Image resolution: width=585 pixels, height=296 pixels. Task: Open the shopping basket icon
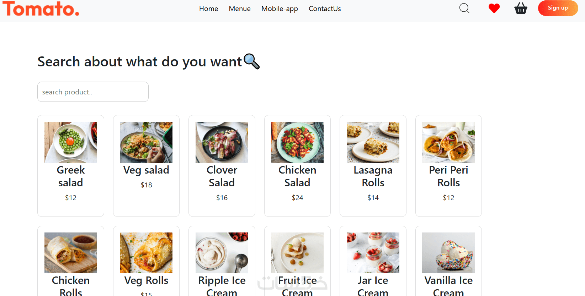point(521,8)
